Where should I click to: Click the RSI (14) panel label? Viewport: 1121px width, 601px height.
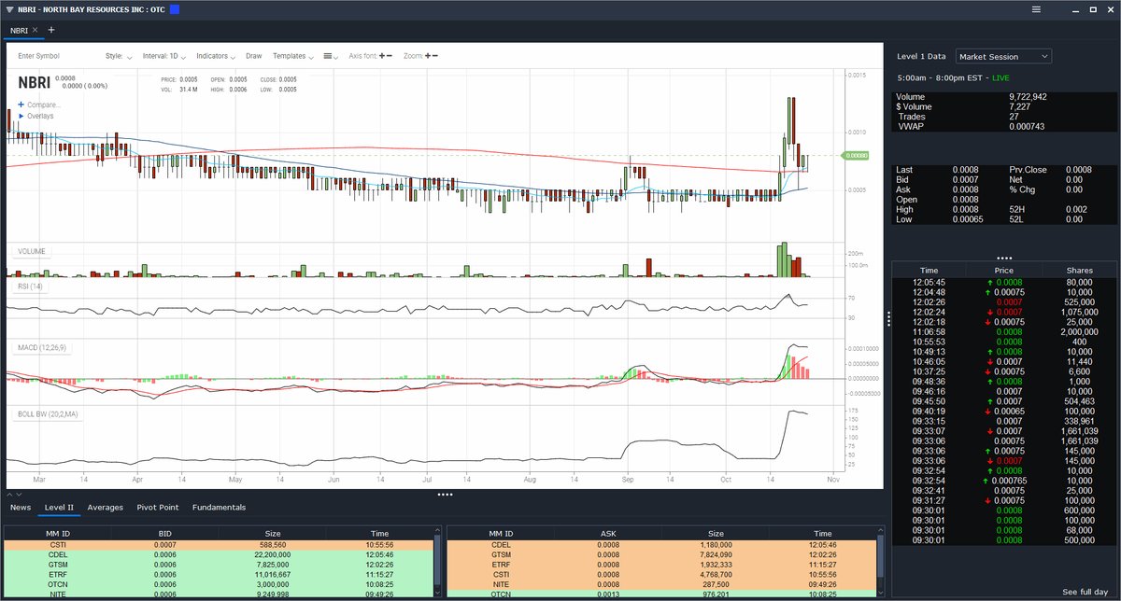31,286
